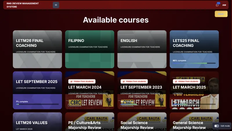
Task: Open PE / Culture&Arts Majorship Review
Action: click(85, 125)
